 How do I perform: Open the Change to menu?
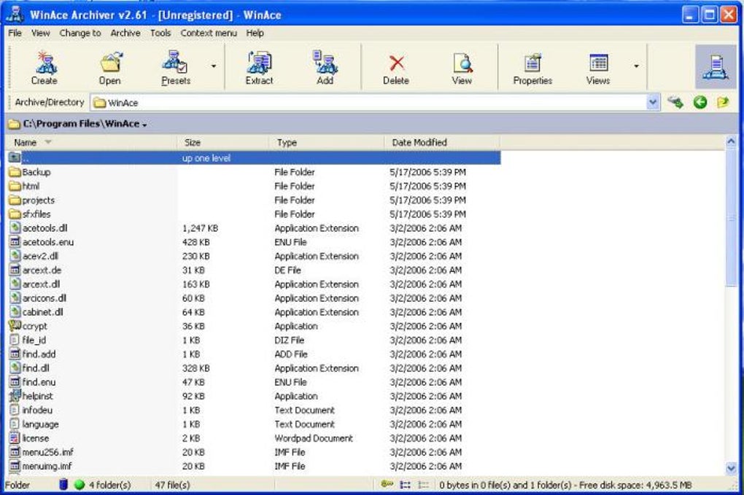[x=80, y=33]
